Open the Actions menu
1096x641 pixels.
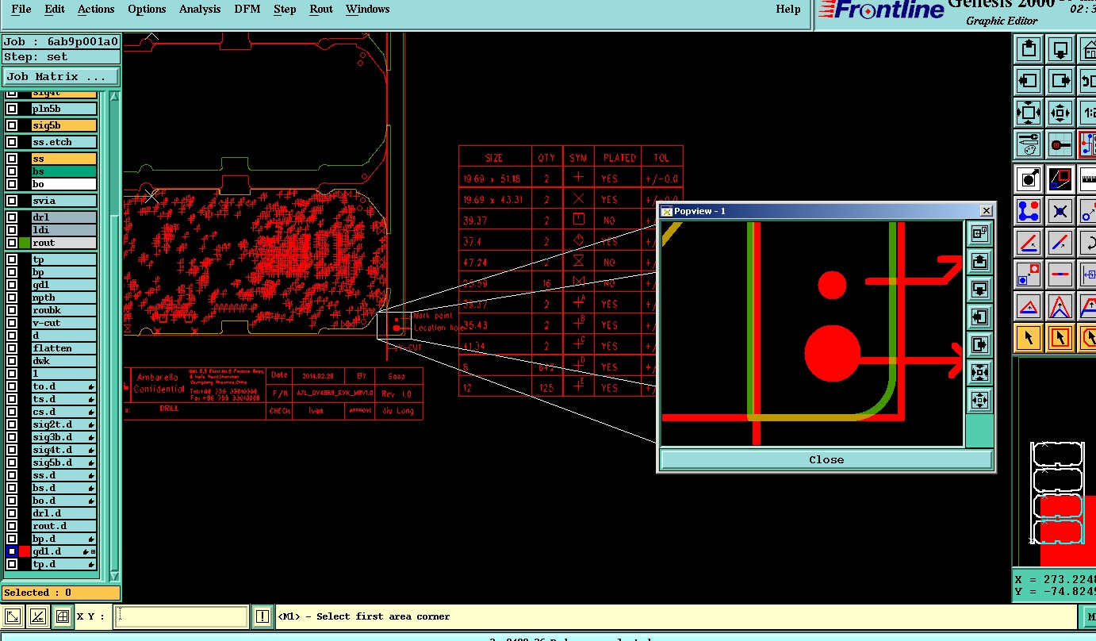(x=96, y=10)
